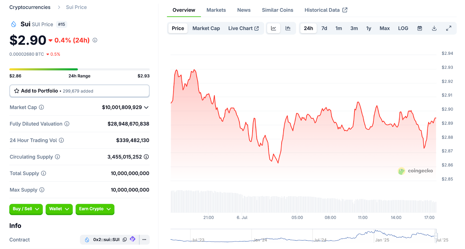Select the Price chart toggle
465x249 pixels.
point(178,28)
